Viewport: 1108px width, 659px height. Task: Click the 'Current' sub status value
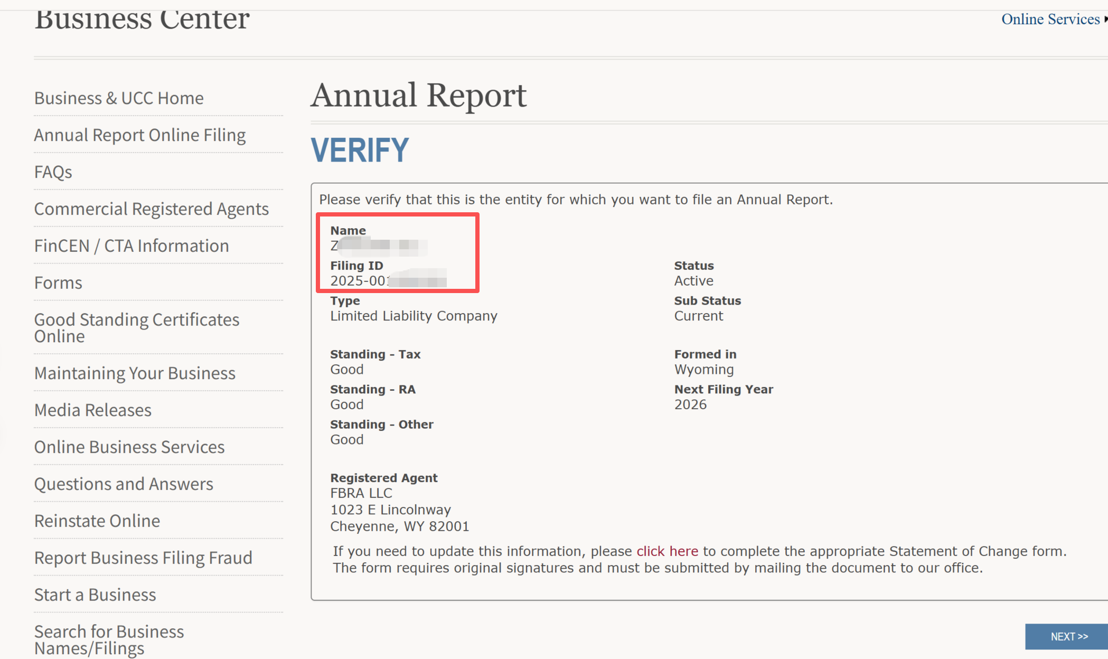(698, 316)
